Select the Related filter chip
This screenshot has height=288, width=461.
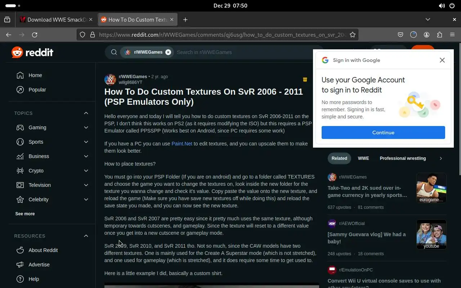[x=339, y=158]
